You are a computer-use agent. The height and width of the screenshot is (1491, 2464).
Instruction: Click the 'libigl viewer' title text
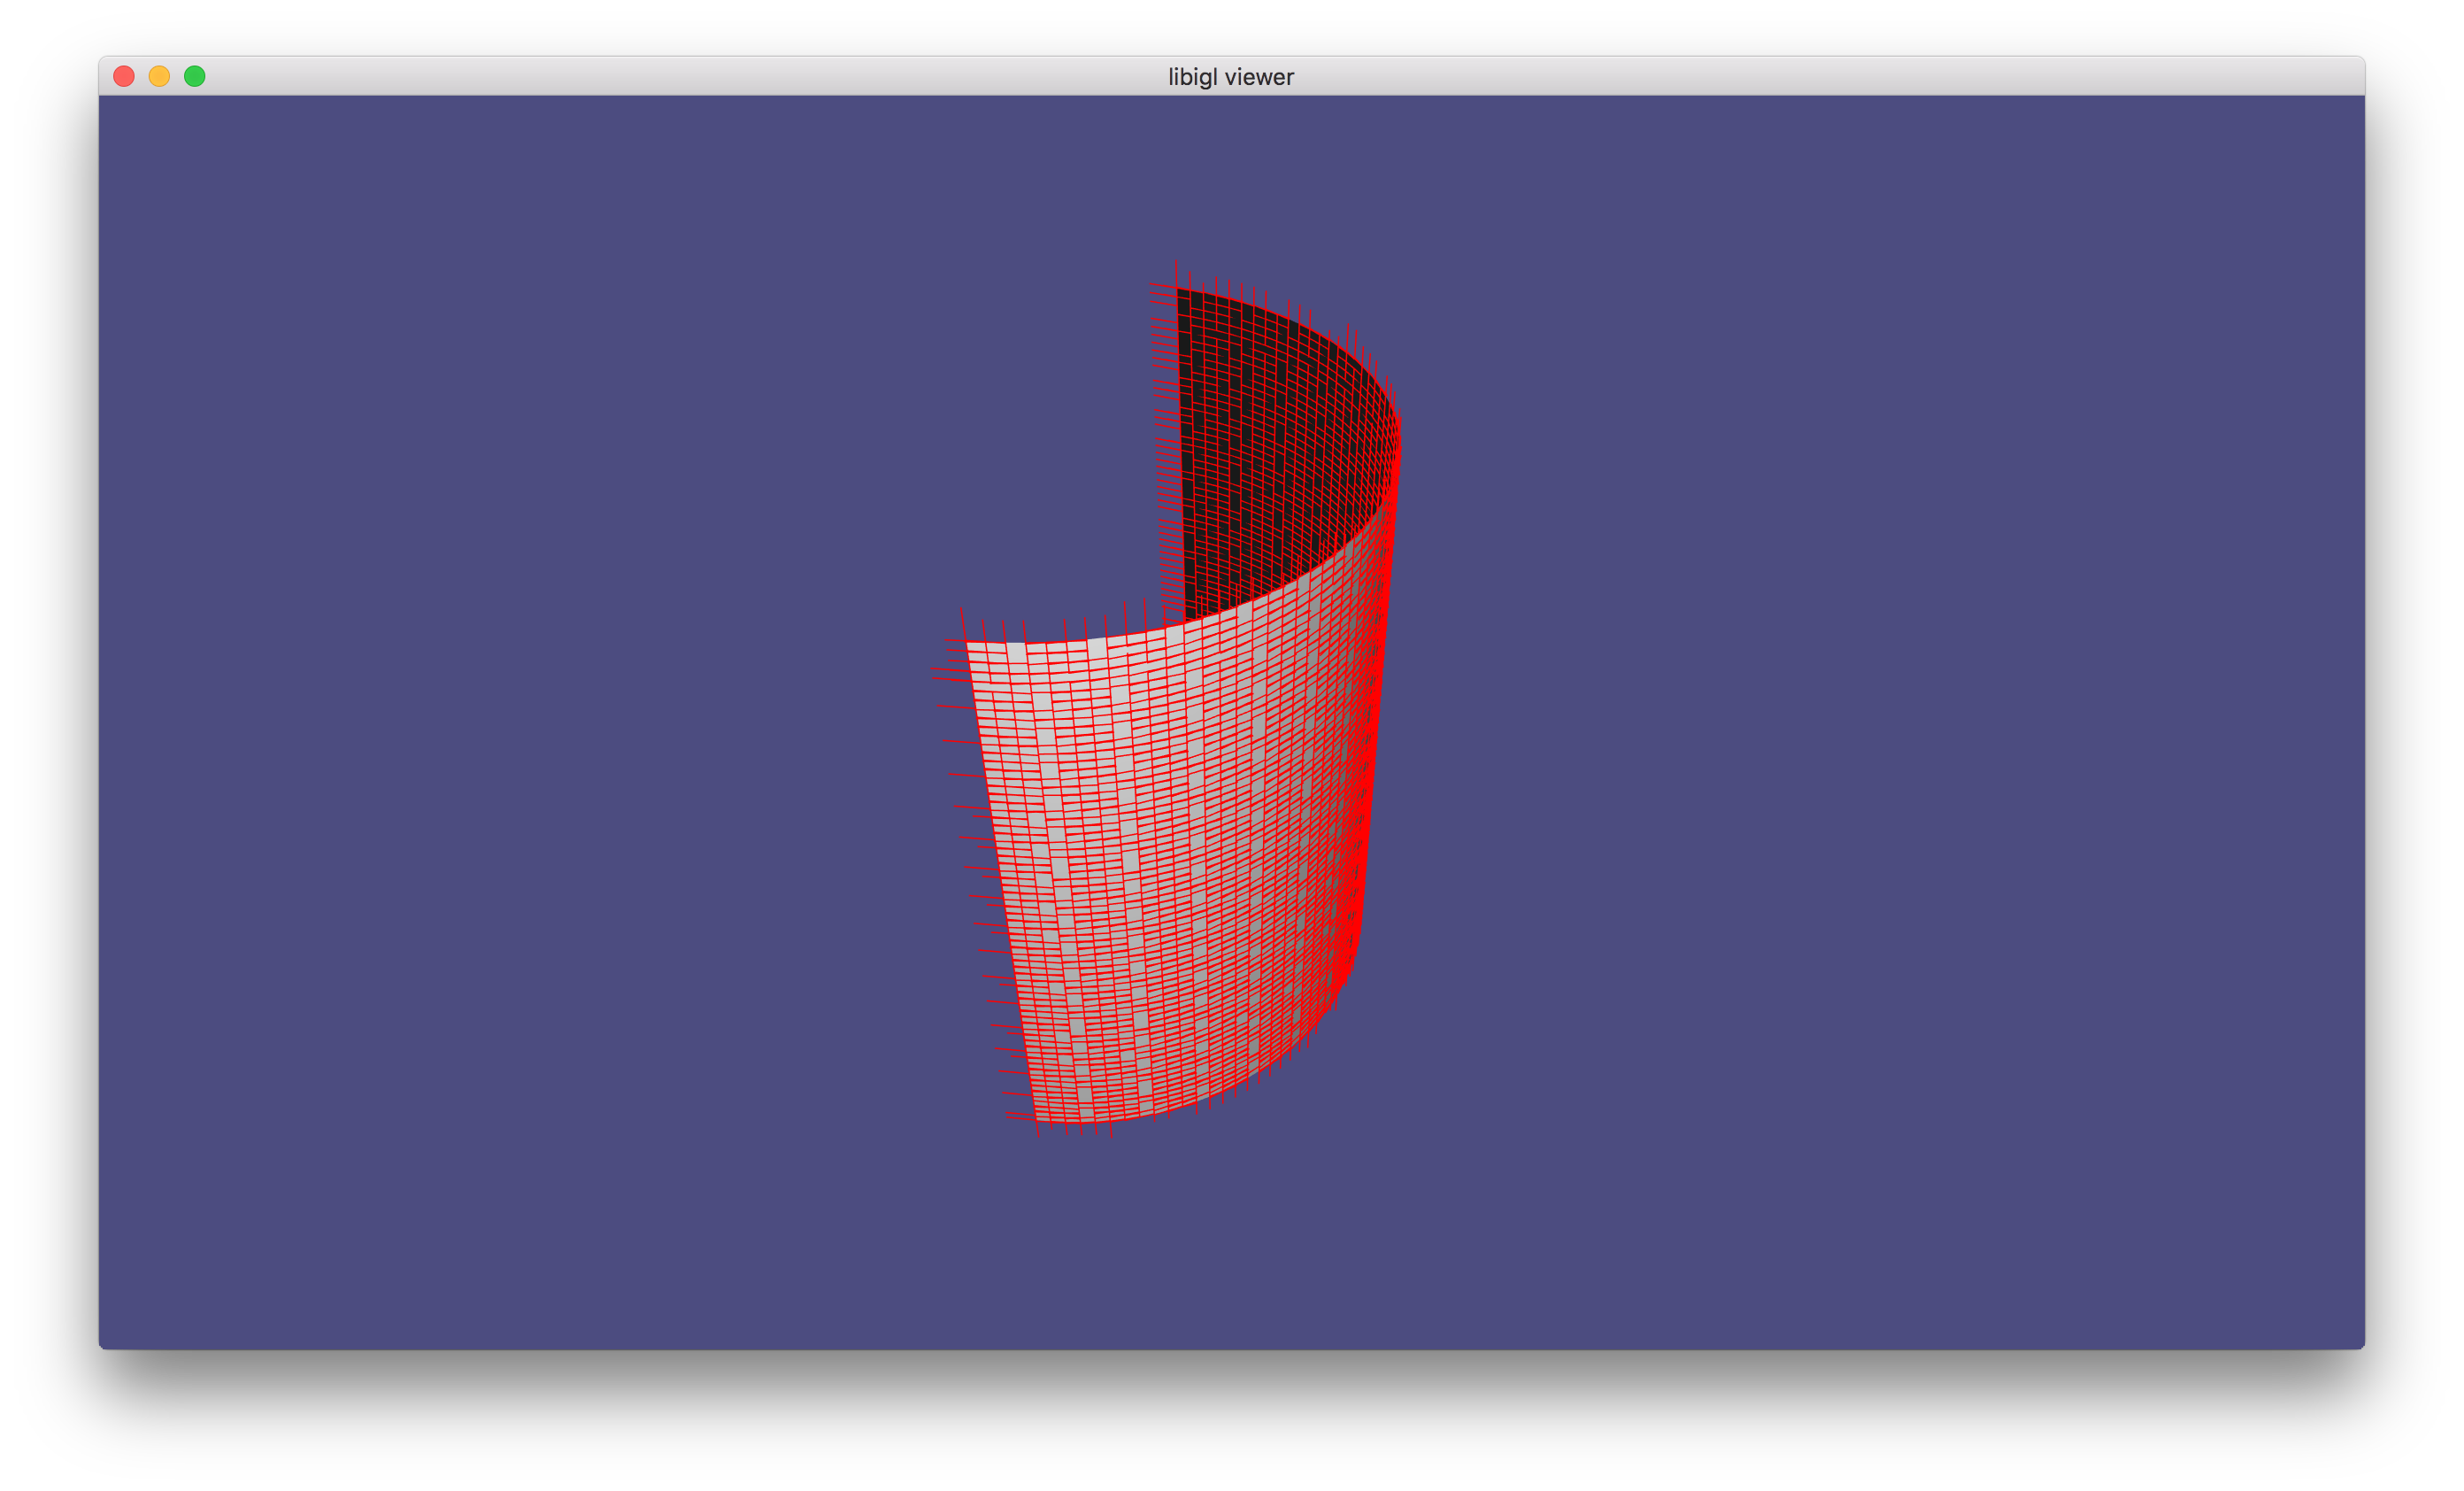point(1231,77)
